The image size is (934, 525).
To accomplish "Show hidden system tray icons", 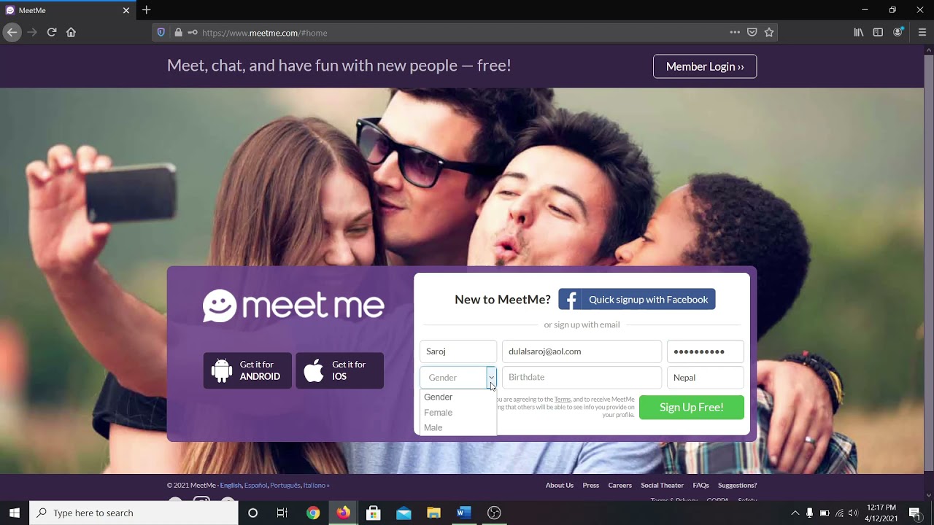I will [795, 513].
